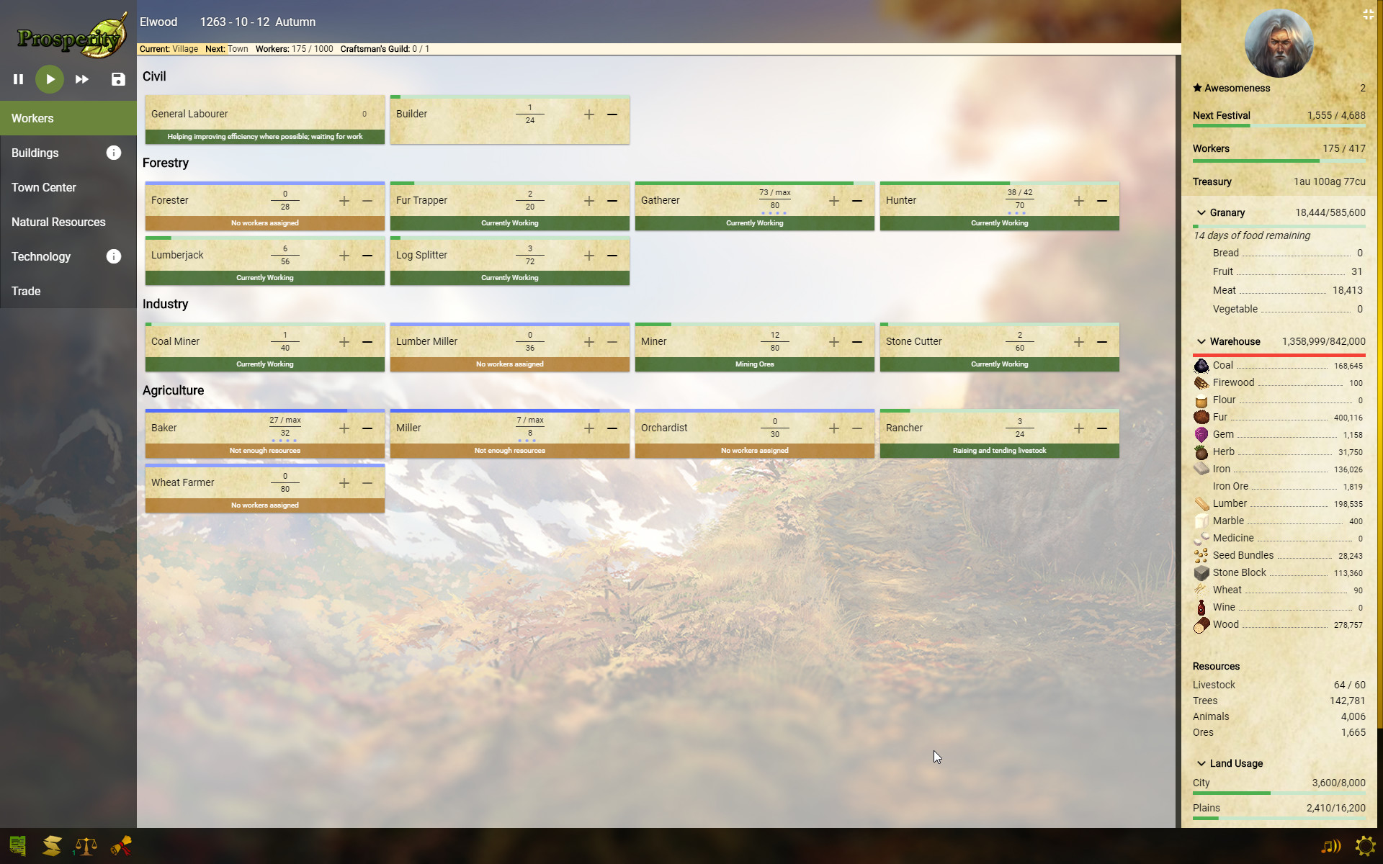The image size is (1383, 864).
Task: Open the events scroll icon on the bottom bar
Action: tap(51, 846)
